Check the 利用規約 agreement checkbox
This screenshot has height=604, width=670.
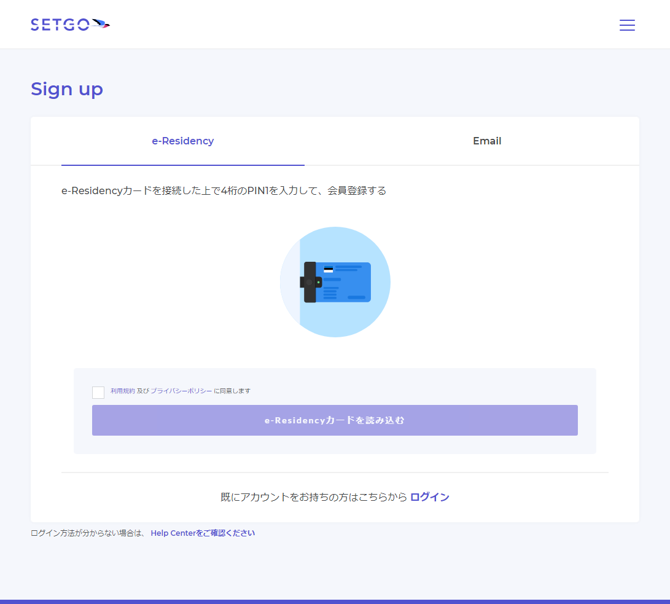98,392
